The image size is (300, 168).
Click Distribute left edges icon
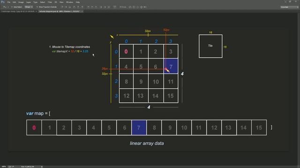click(x=101, y=7)
